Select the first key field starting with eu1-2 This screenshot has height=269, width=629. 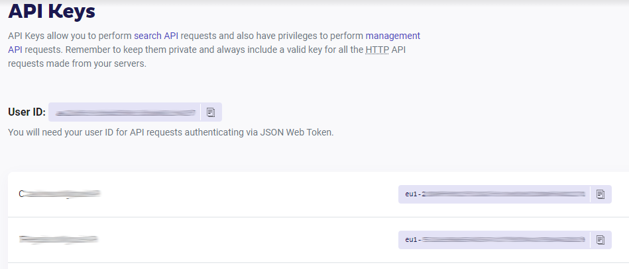pos(494,194)
